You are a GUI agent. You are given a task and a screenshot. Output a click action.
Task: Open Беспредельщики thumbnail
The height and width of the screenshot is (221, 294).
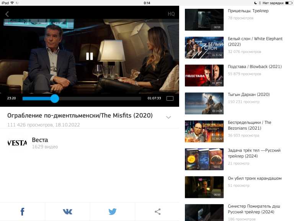204,131
